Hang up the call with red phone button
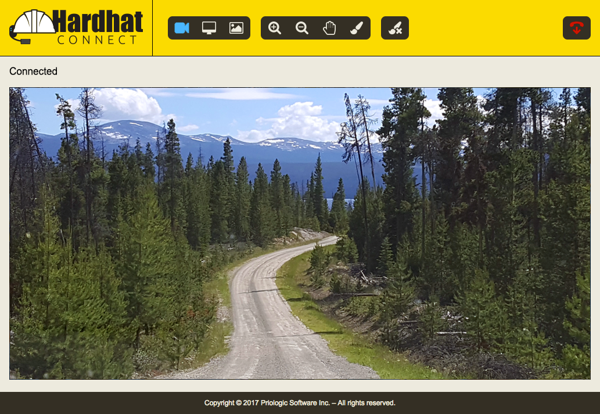The image size is (600, 414). point(577,28)
